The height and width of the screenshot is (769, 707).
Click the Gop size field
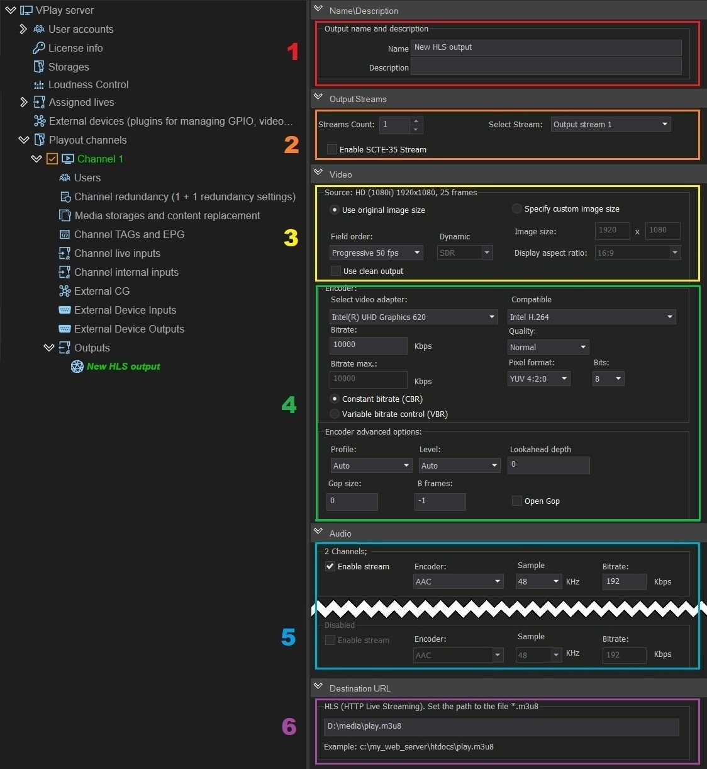tap(352, 501)
